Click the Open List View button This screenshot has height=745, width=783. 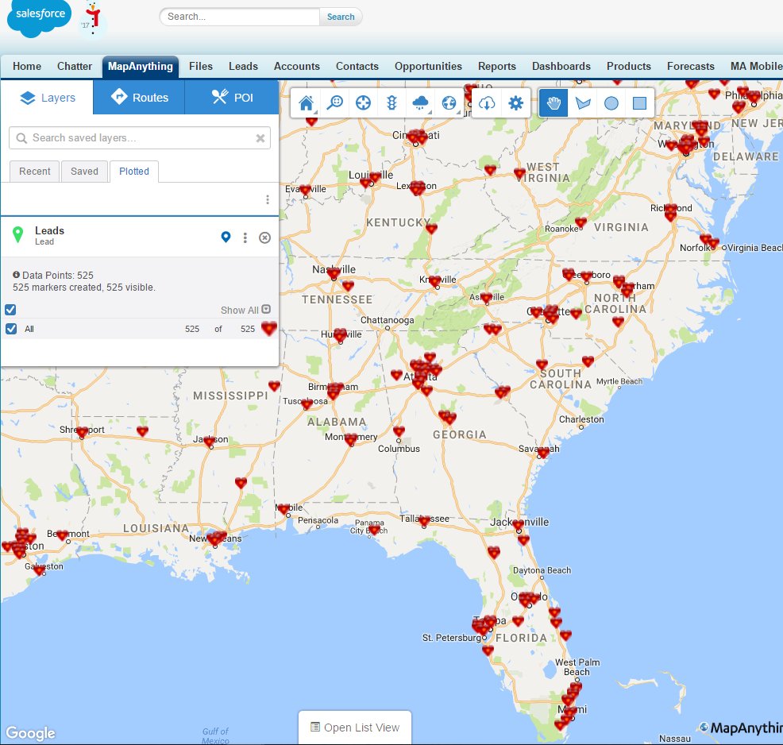point(355,728)
